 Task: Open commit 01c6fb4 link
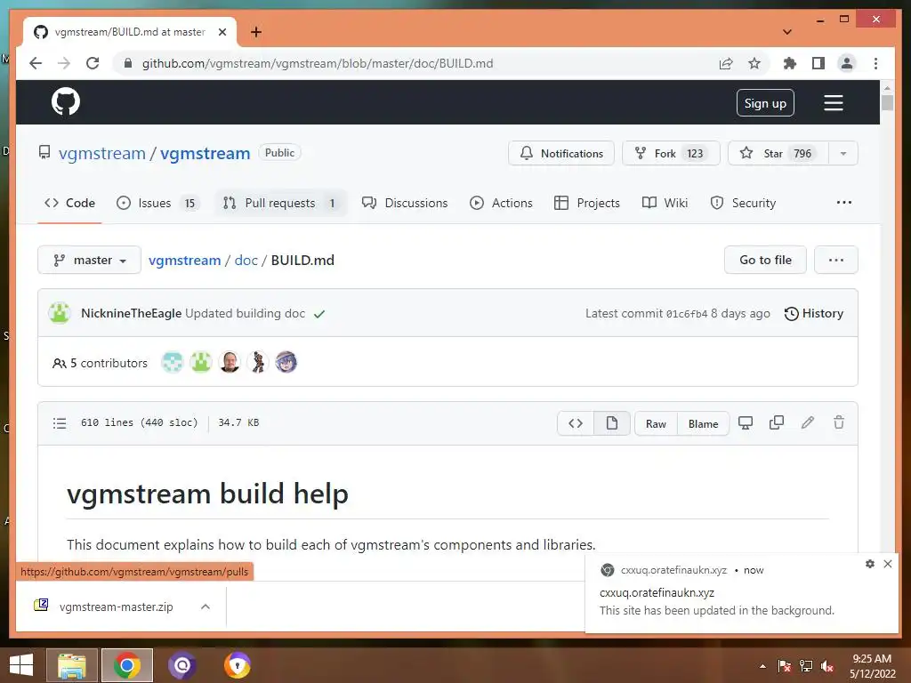point(687,314)
